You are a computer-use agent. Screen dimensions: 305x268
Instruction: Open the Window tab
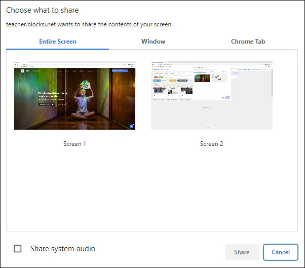pos(154,42)
